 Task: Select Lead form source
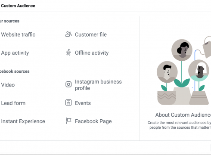click(13, 103)
